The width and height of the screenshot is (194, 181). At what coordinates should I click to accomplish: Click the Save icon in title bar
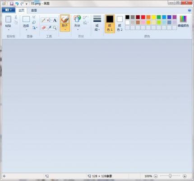[12, 4]
